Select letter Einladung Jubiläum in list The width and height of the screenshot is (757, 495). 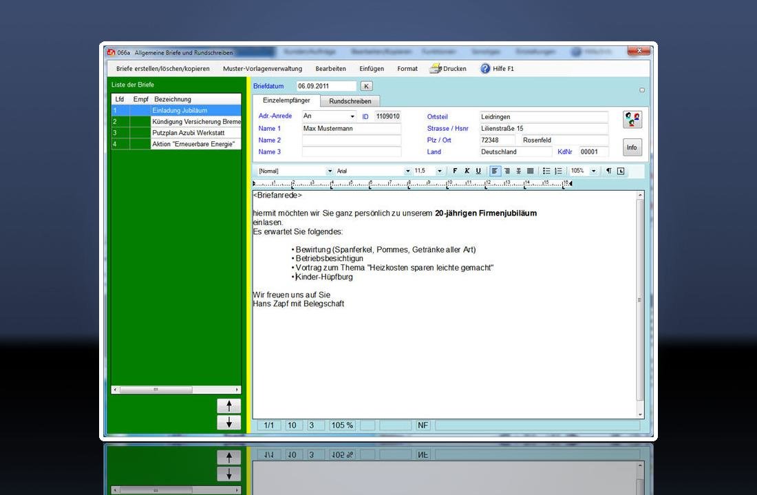click(176, 111)
